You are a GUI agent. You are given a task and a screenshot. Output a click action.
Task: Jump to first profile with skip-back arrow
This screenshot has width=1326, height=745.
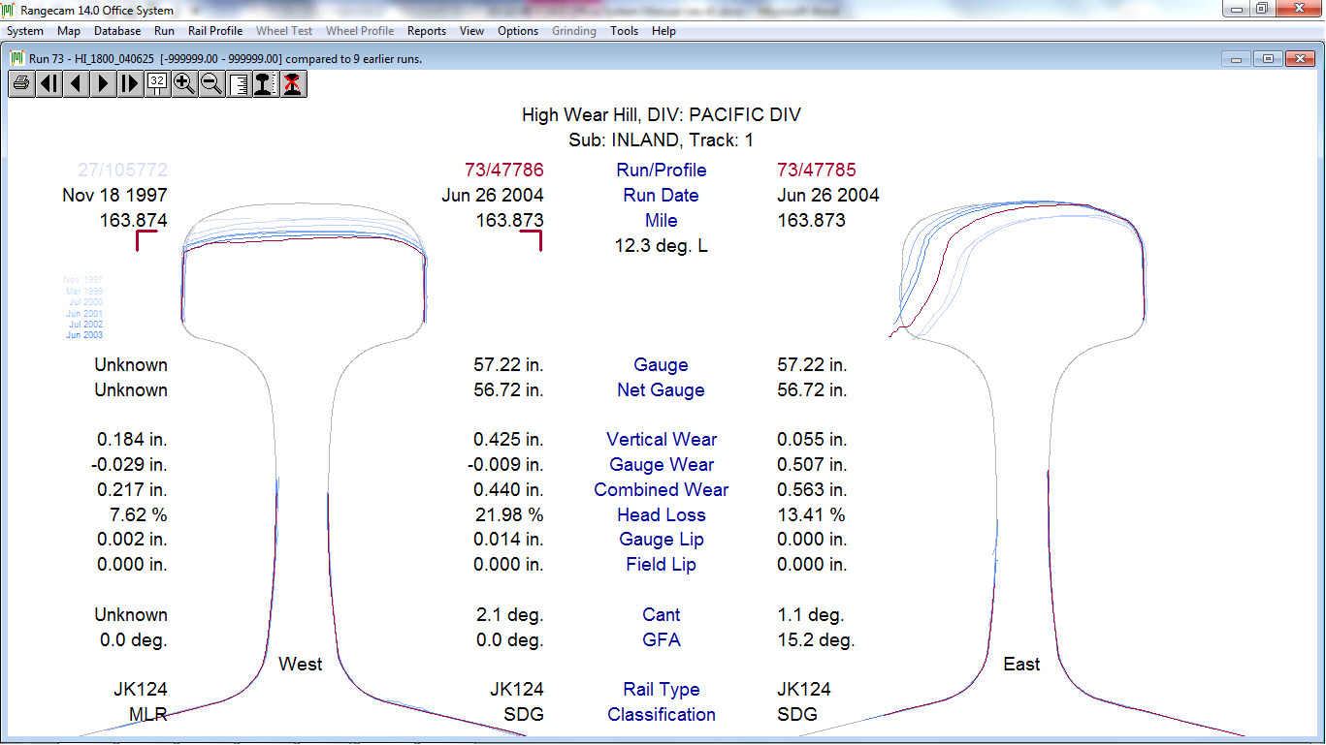pyautogui.click(x=49, y=84)
